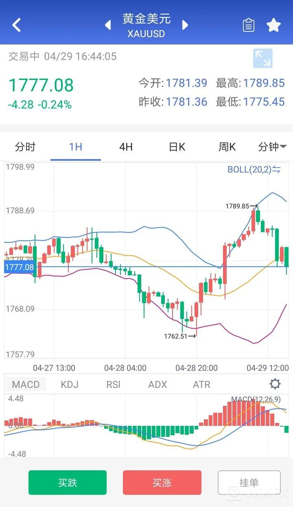Show the RSI indicator
Image resolution: width=293 pixels, height=507 pixels.
point(114,384)
